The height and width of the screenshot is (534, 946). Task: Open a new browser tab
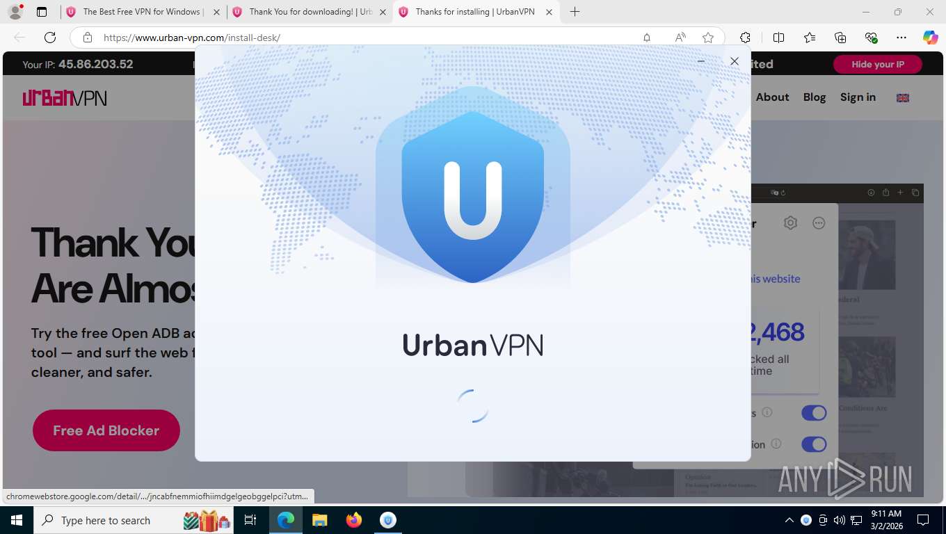pos(575,12)
